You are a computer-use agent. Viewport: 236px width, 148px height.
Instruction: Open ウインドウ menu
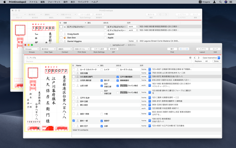tap(83, 2)
